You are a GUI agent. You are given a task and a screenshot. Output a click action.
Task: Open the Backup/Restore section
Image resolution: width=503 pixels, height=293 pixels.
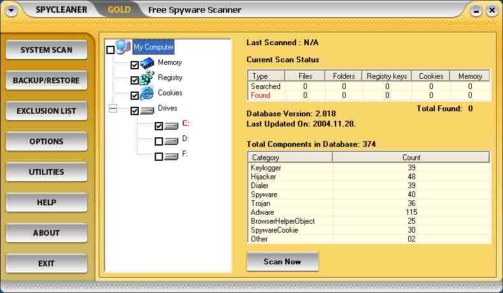pyautogui.click(x=46, y=80)
